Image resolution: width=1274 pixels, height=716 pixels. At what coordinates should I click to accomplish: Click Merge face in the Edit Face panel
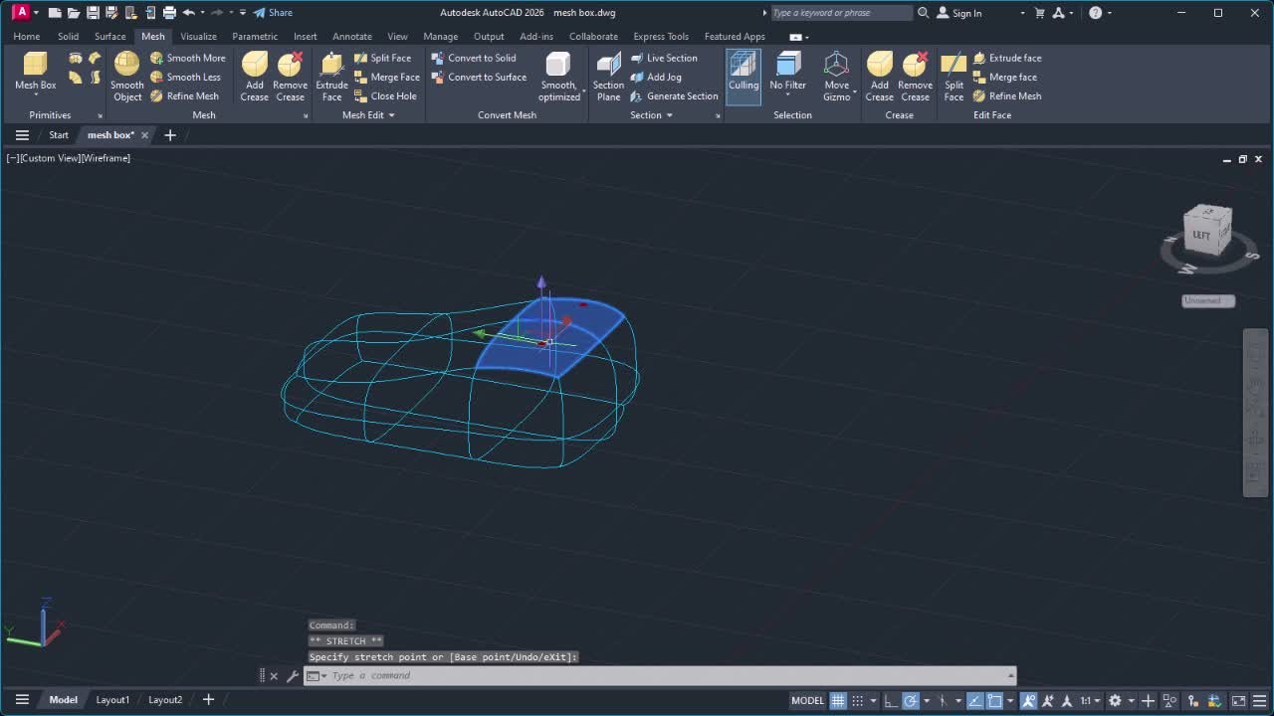[1005, 77]
